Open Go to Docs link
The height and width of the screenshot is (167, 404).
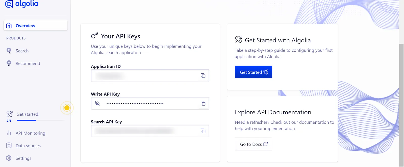coord(253,144)
